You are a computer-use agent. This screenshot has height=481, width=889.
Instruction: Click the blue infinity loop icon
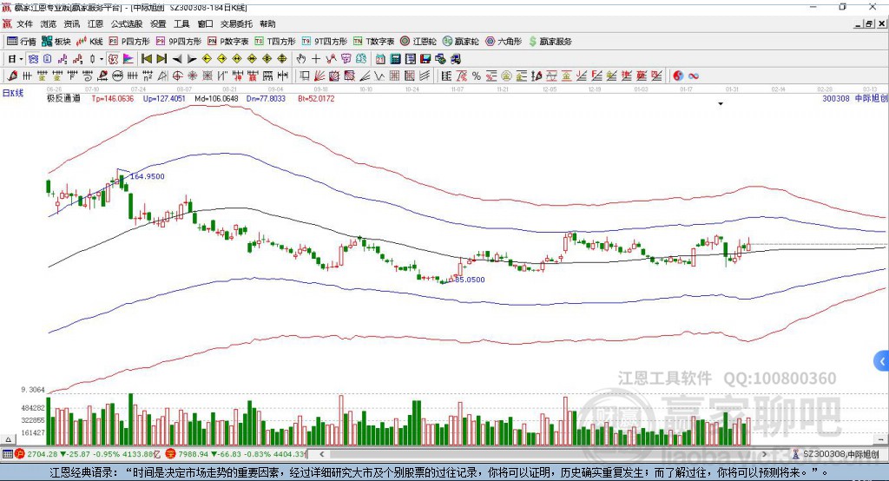pyautogui.click(x=694, y=76)
